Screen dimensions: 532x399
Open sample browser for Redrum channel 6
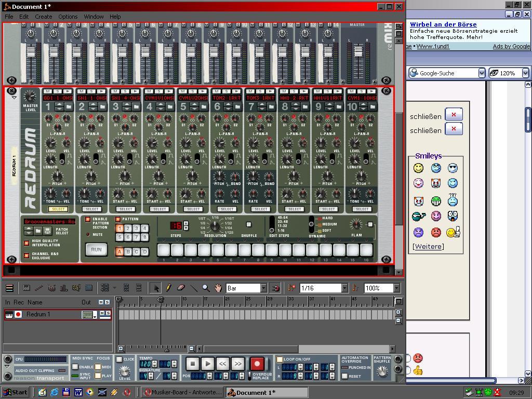[237, 107]
